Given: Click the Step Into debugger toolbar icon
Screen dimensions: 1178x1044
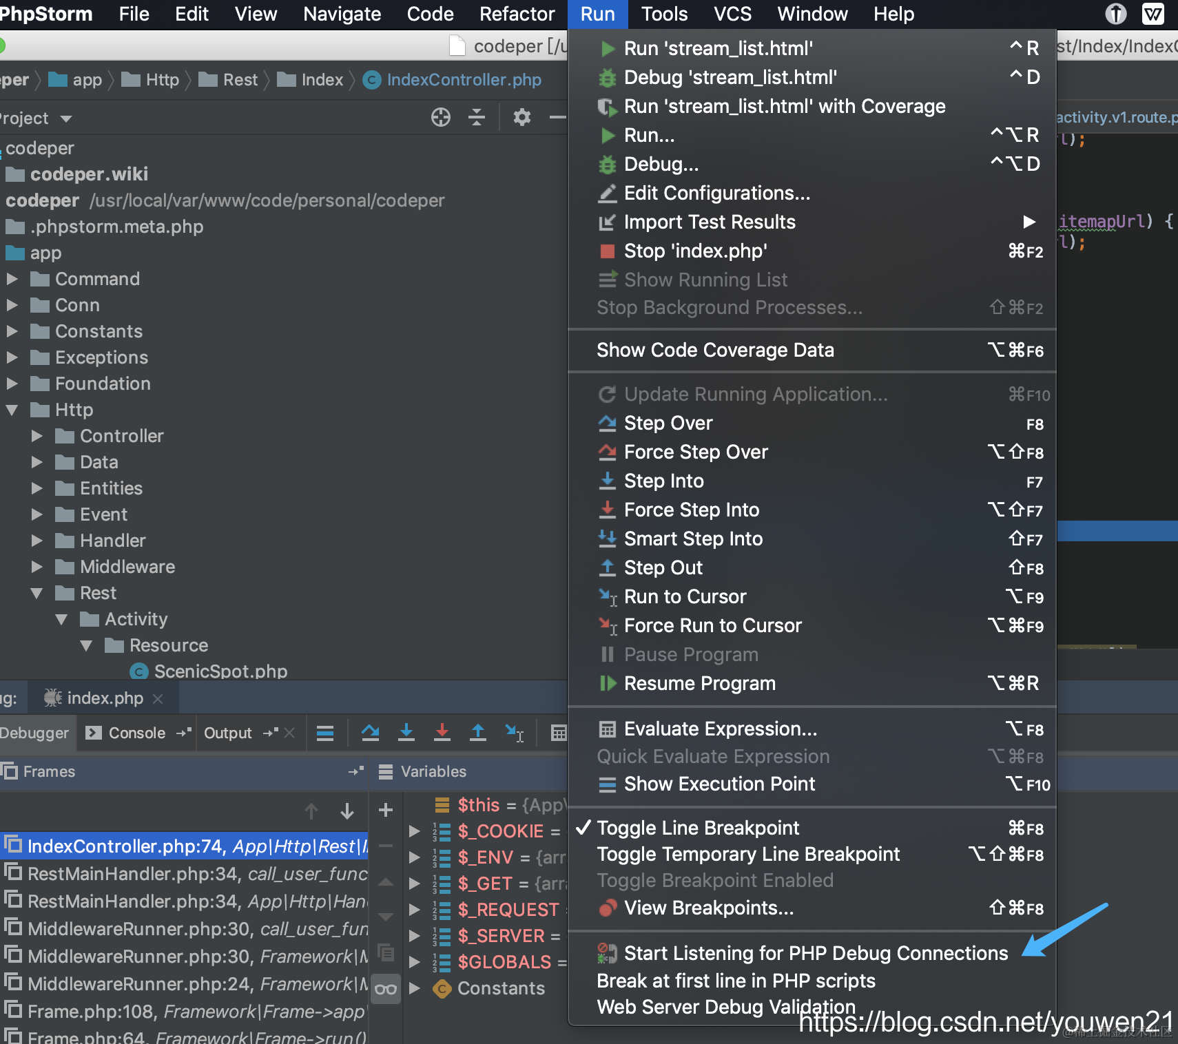Looking at the screenshot, I should click(x=406, y=733).
